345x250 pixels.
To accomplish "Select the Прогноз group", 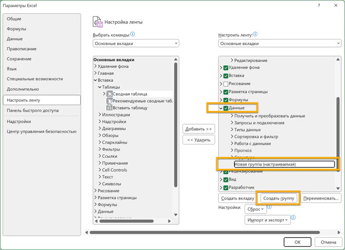I will [243, 150].
